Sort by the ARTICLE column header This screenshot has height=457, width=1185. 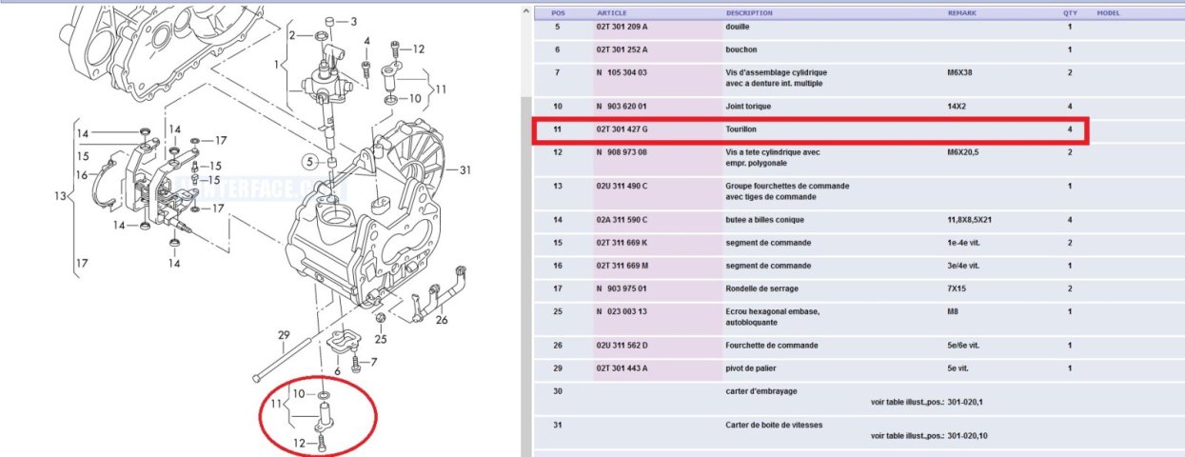point(611,13)
